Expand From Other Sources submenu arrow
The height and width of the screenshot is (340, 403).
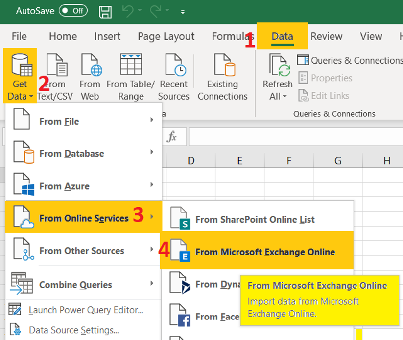click(152, 249)
